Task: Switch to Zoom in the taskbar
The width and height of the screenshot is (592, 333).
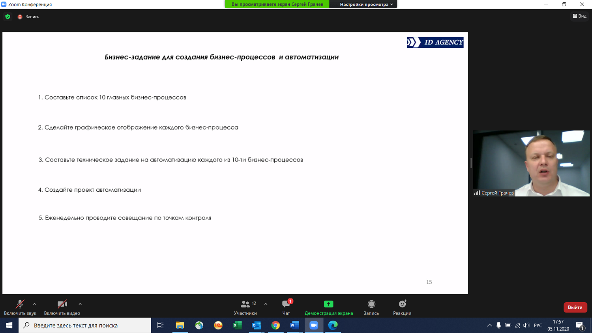Action: point(314,325)
